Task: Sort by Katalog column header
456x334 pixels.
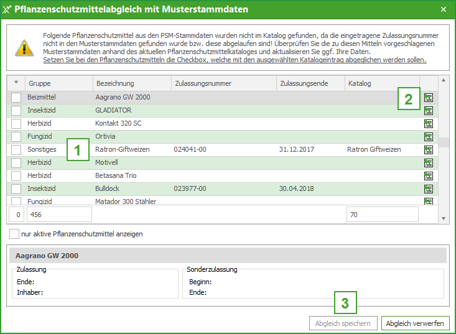Action: [x=383, y=83]
